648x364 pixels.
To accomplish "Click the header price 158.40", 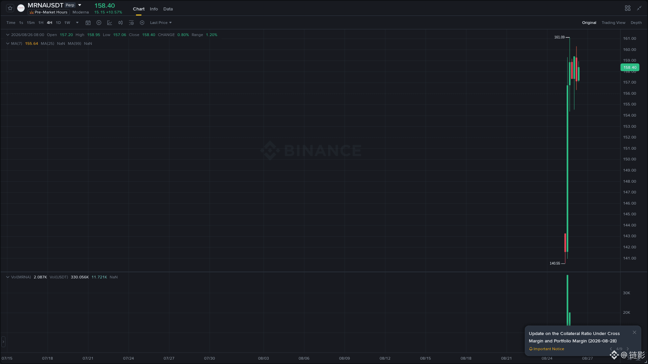I will pos(105,6).
